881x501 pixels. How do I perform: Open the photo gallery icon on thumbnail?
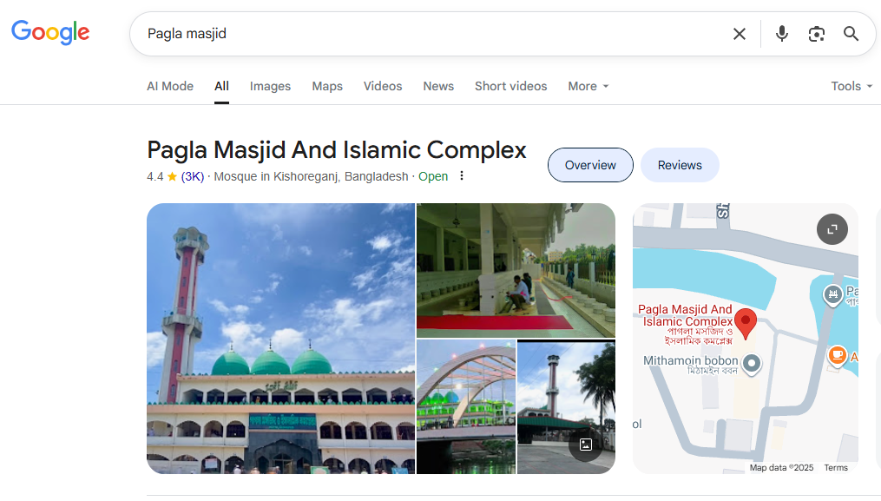tap(585, 445)
